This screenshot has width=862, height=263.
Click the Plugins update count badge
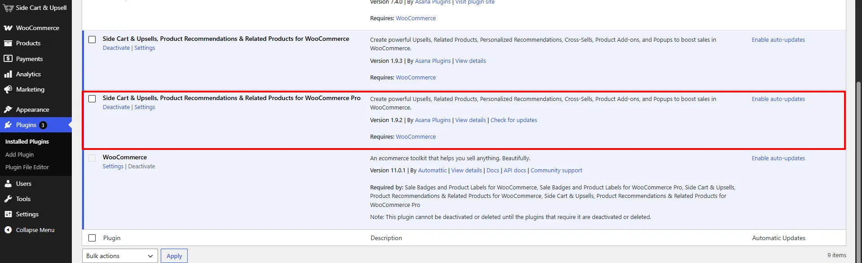point(43,125)
